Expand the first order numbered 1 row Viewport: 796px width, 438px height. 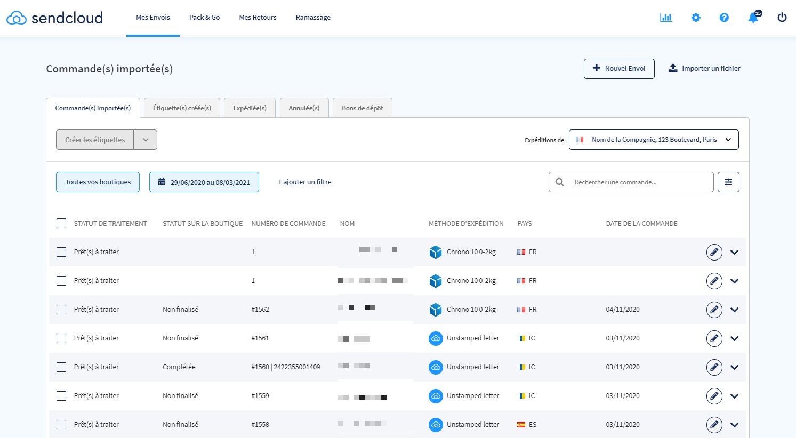pyautogui.click(x=735, y=252)
